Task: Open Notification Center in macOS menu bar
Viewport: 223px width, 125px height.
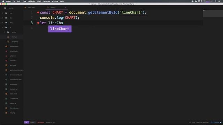Action: 220,1
